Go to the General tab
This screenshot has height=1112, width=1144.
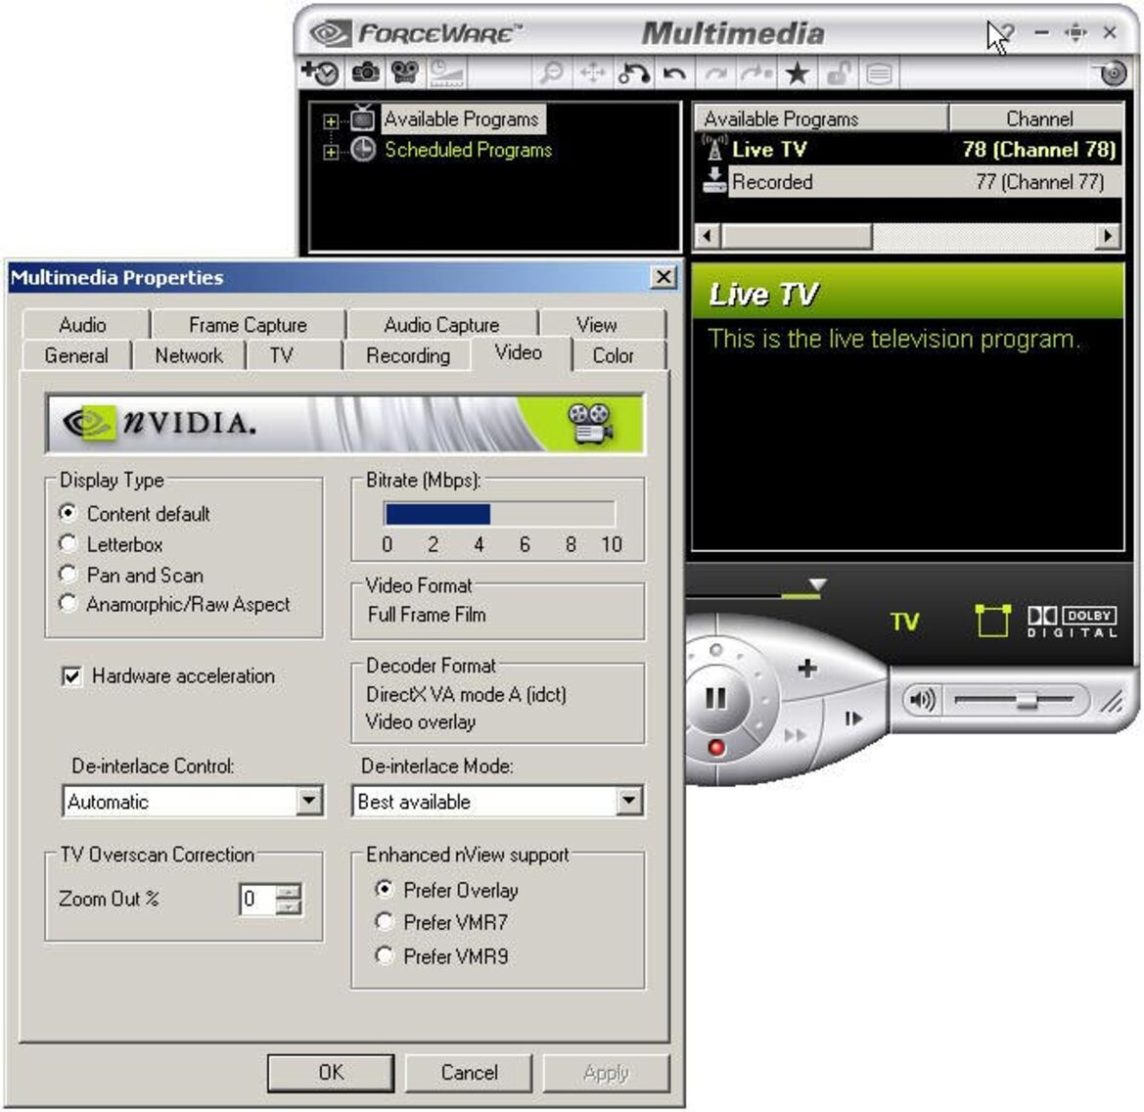coord(76,355)
